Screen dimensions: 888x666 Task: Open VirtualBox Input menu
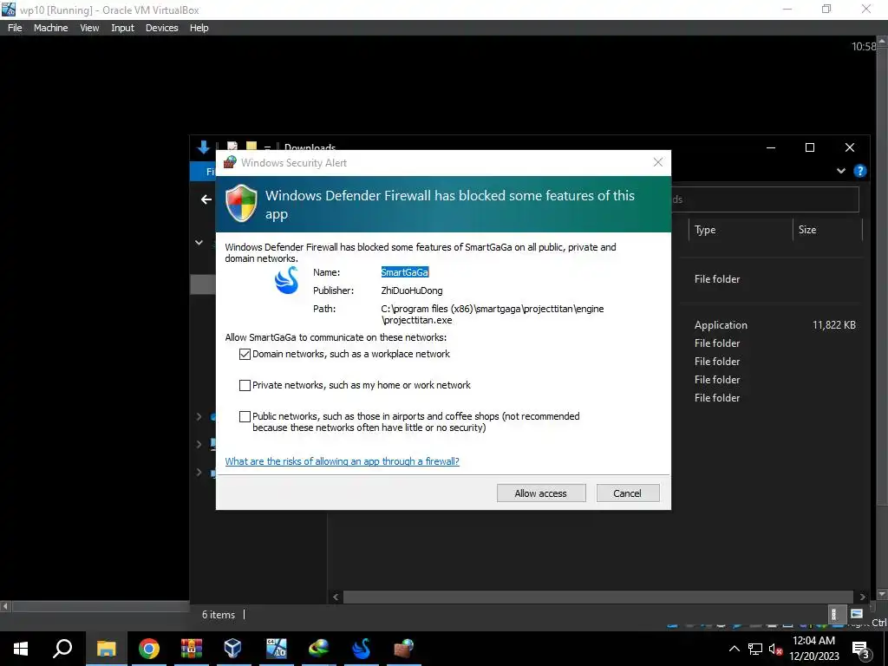[x=122, y=28]
